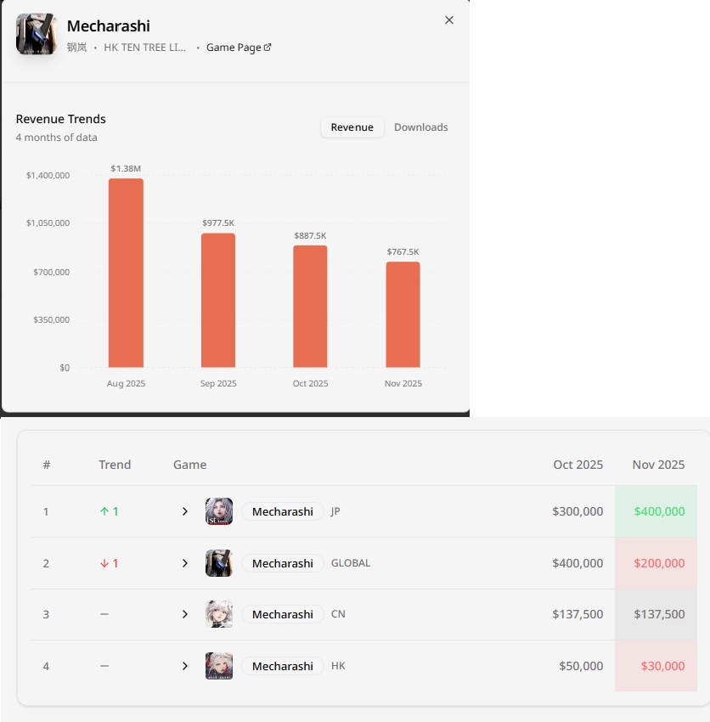Viewport: 710px width, 722px height.
Task: Click the $137,500 Nov 2025 cell for CN
Action: 656,614
